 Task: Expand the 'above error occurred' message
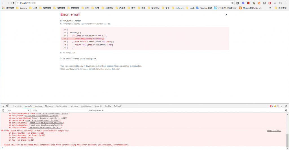5,131
